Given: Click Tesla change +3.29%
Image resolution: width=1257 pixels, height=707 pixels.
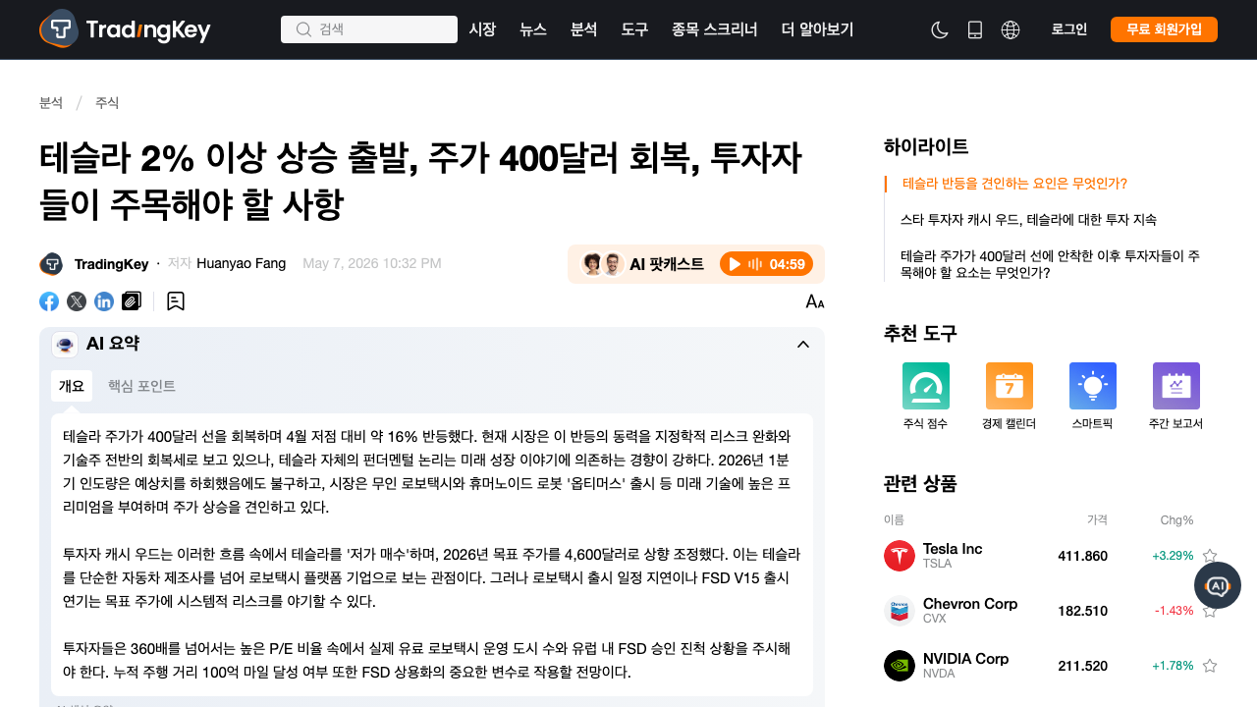Looking at the screenshot, I should click(x=1173, y=556).
